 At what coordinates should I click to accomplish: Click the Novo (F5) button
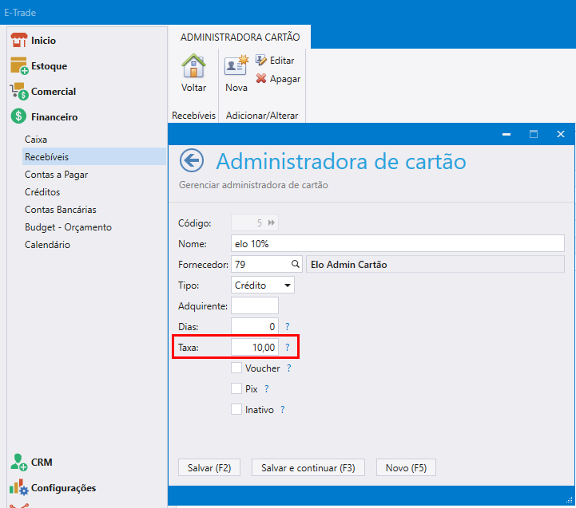pos(406,467)
